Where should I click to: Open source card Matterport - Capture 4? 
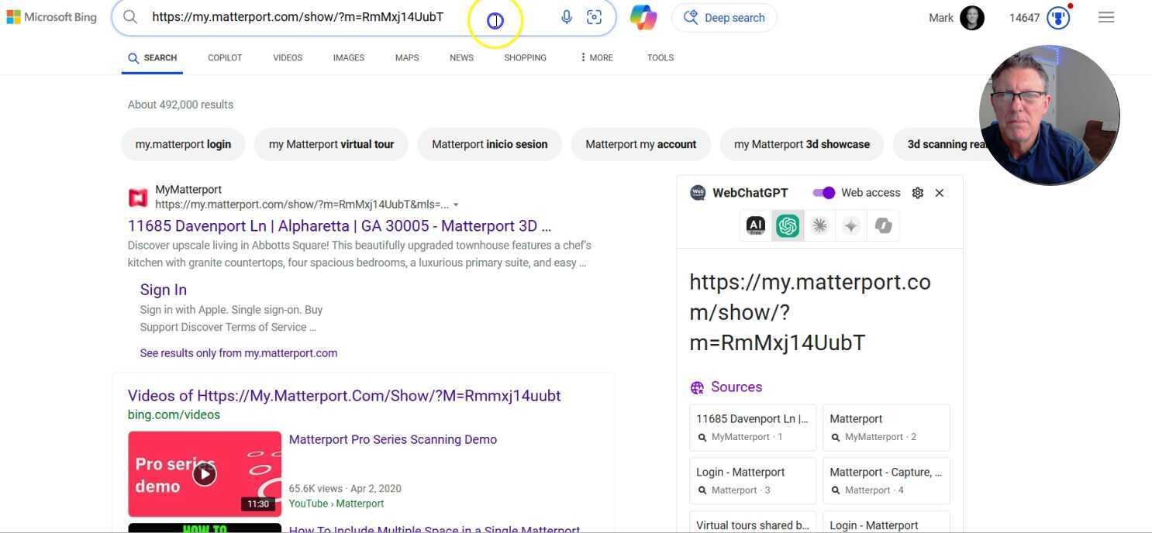[x=886, y=480]
